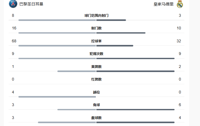Click PSG's offside bar for 越位

(57, 97)
